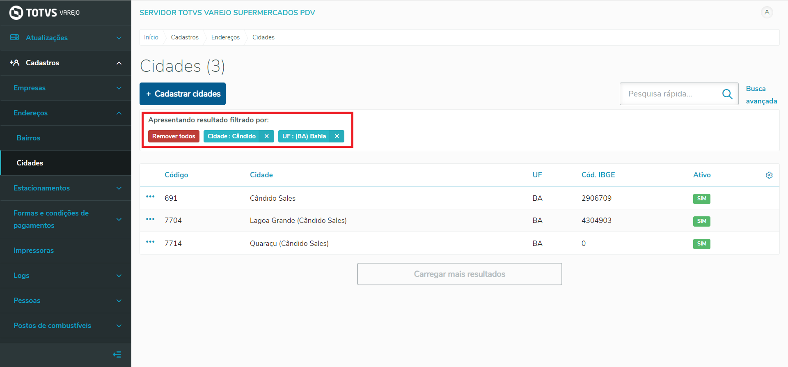
Task: Focus the Pesquisa rápida search field
Action: tap(671, 94)
